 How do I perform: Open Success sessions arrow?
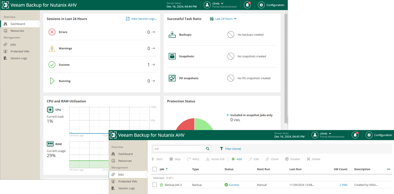pyautogui.click(x=153, y=65)
